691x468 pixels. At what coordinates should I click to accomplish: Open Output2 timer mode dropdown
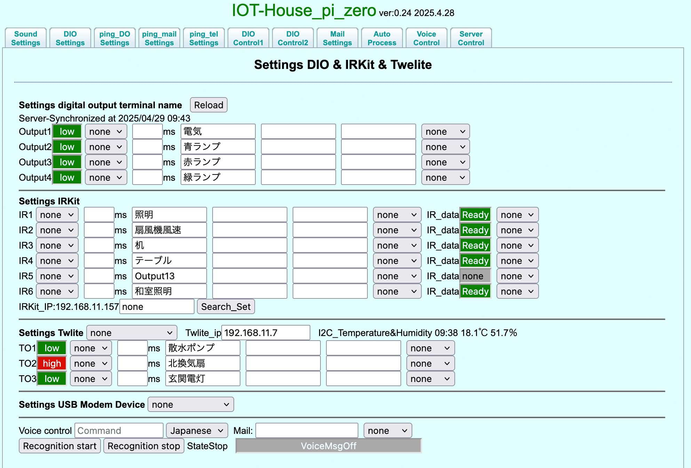106,147
